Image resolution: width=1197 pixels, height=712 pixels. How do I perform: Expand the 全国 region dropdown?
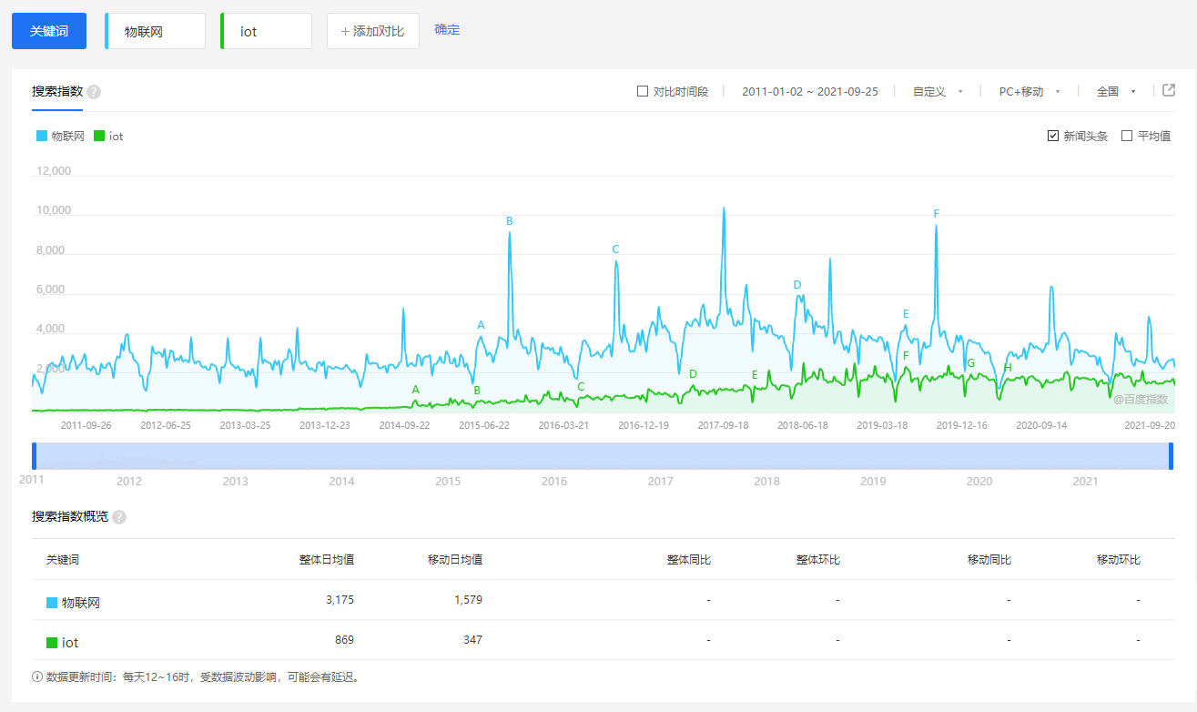pos(1116,92)
